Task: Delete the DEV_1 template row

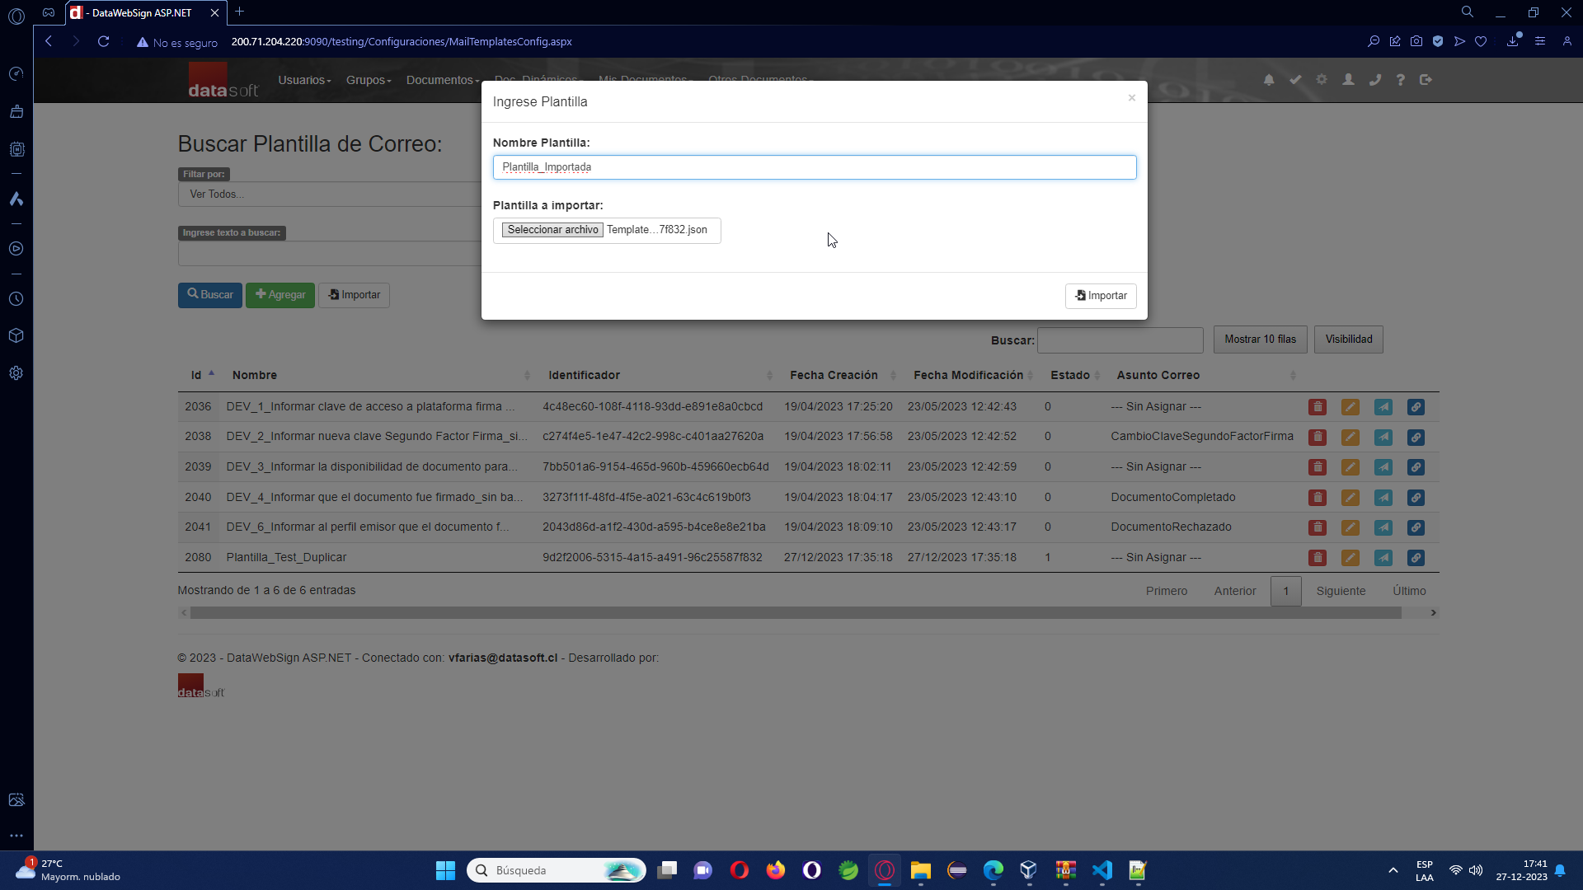Action: [x=1318, y=407]
